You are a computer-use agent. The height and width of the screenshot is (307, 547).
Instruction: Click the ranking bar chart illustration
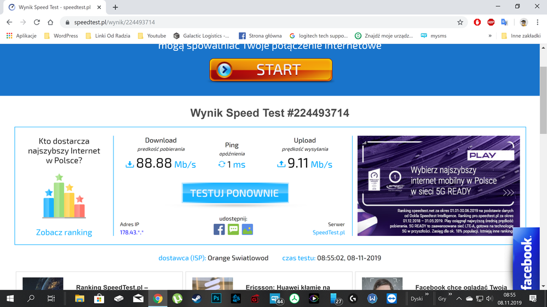pos(64,196)
